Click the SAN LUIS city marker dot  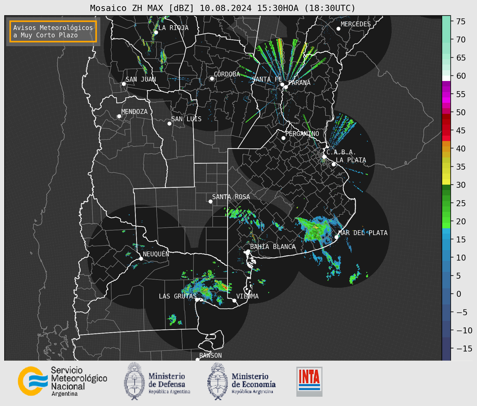[x=169, y=124]
